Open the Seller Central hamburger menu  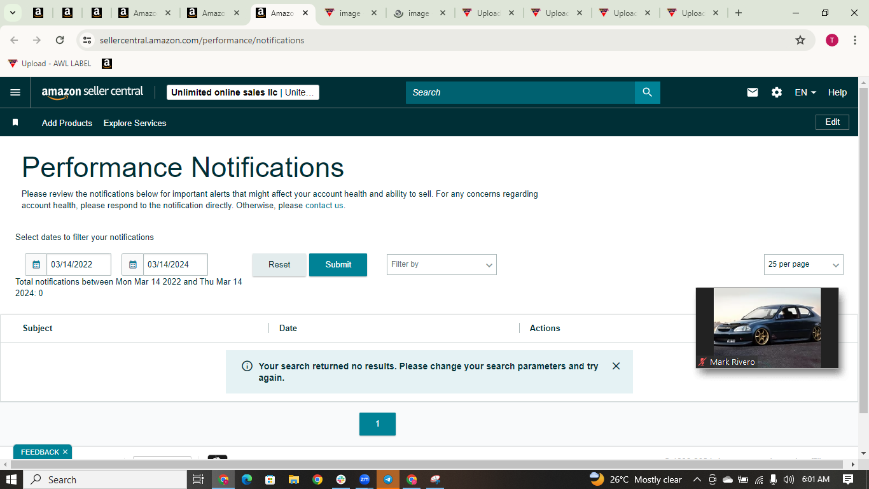(15, 92)
